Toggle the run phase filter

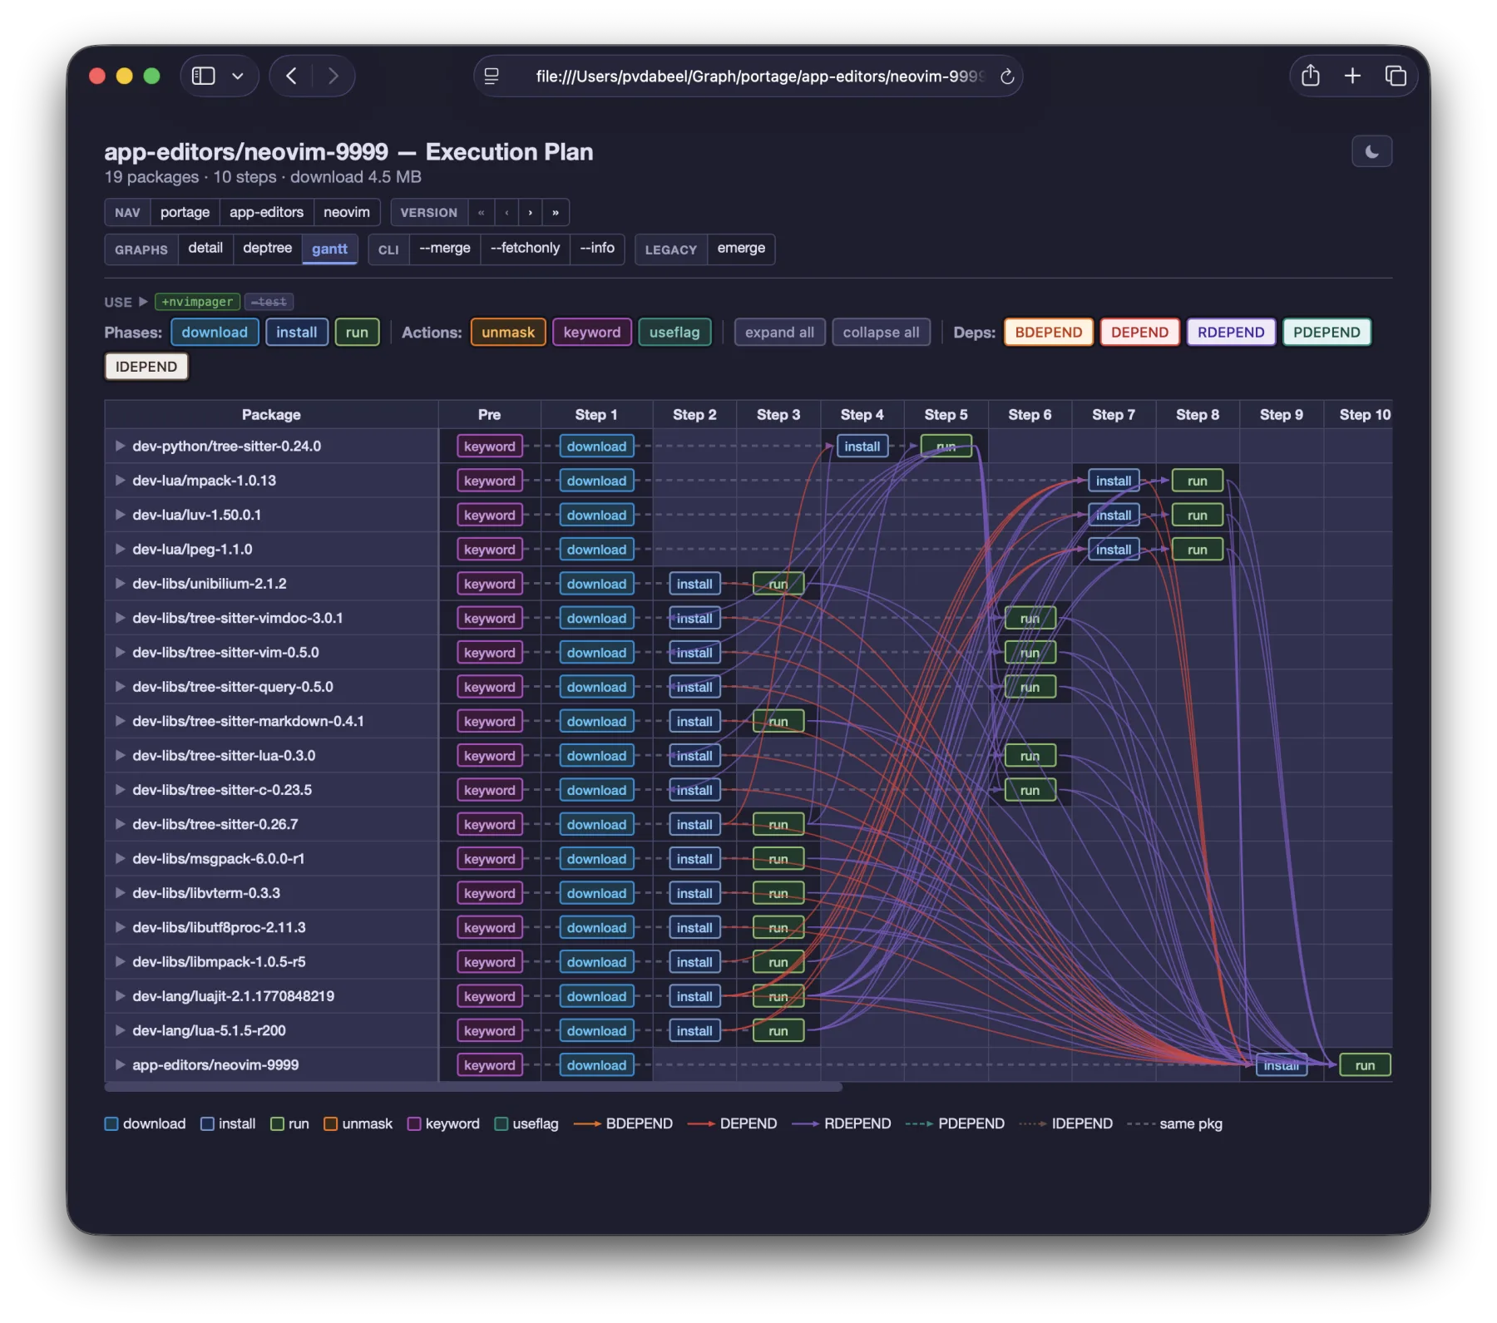pos(357,333)
